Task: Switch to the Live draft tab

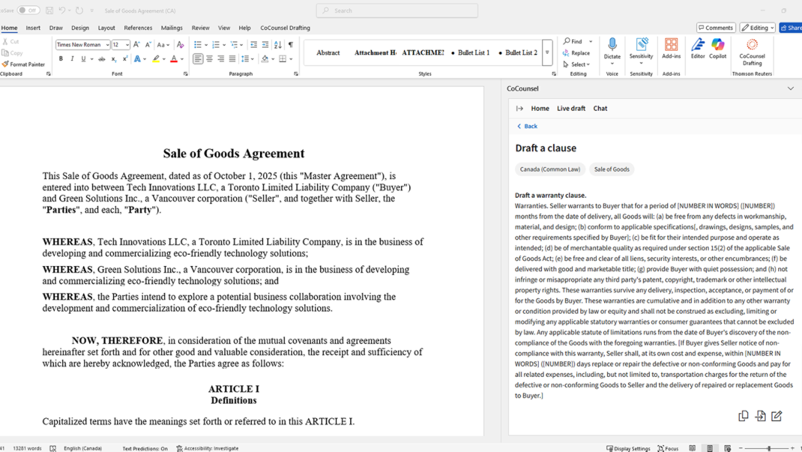Action: 571,108
